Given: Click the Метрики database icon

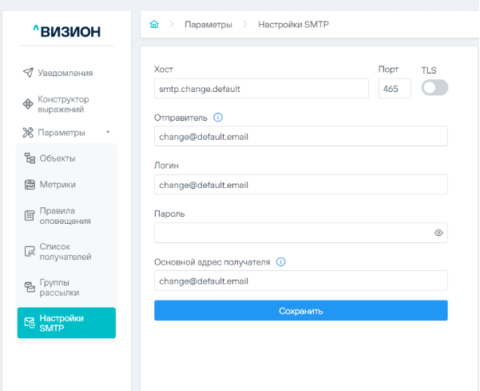Looking at the screenshot, I should pyautogui.click(x=30, y=185).
